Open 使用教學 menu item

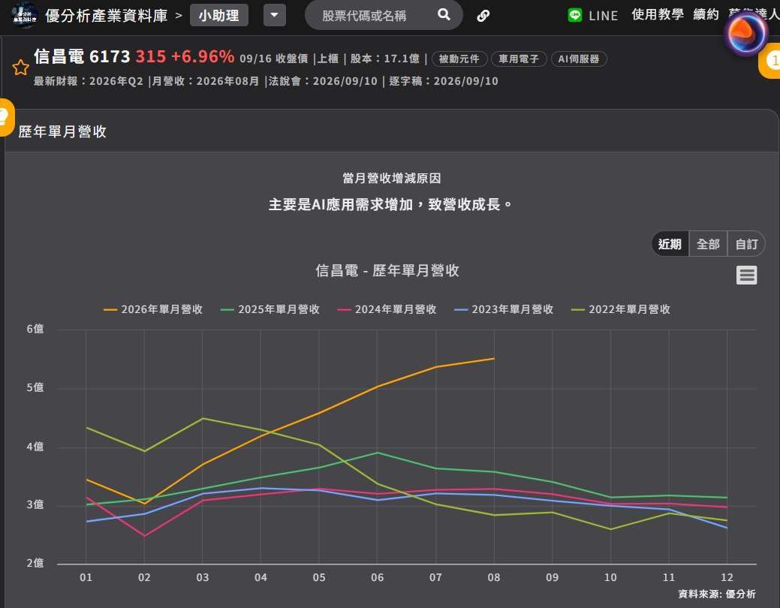(658, 14)
